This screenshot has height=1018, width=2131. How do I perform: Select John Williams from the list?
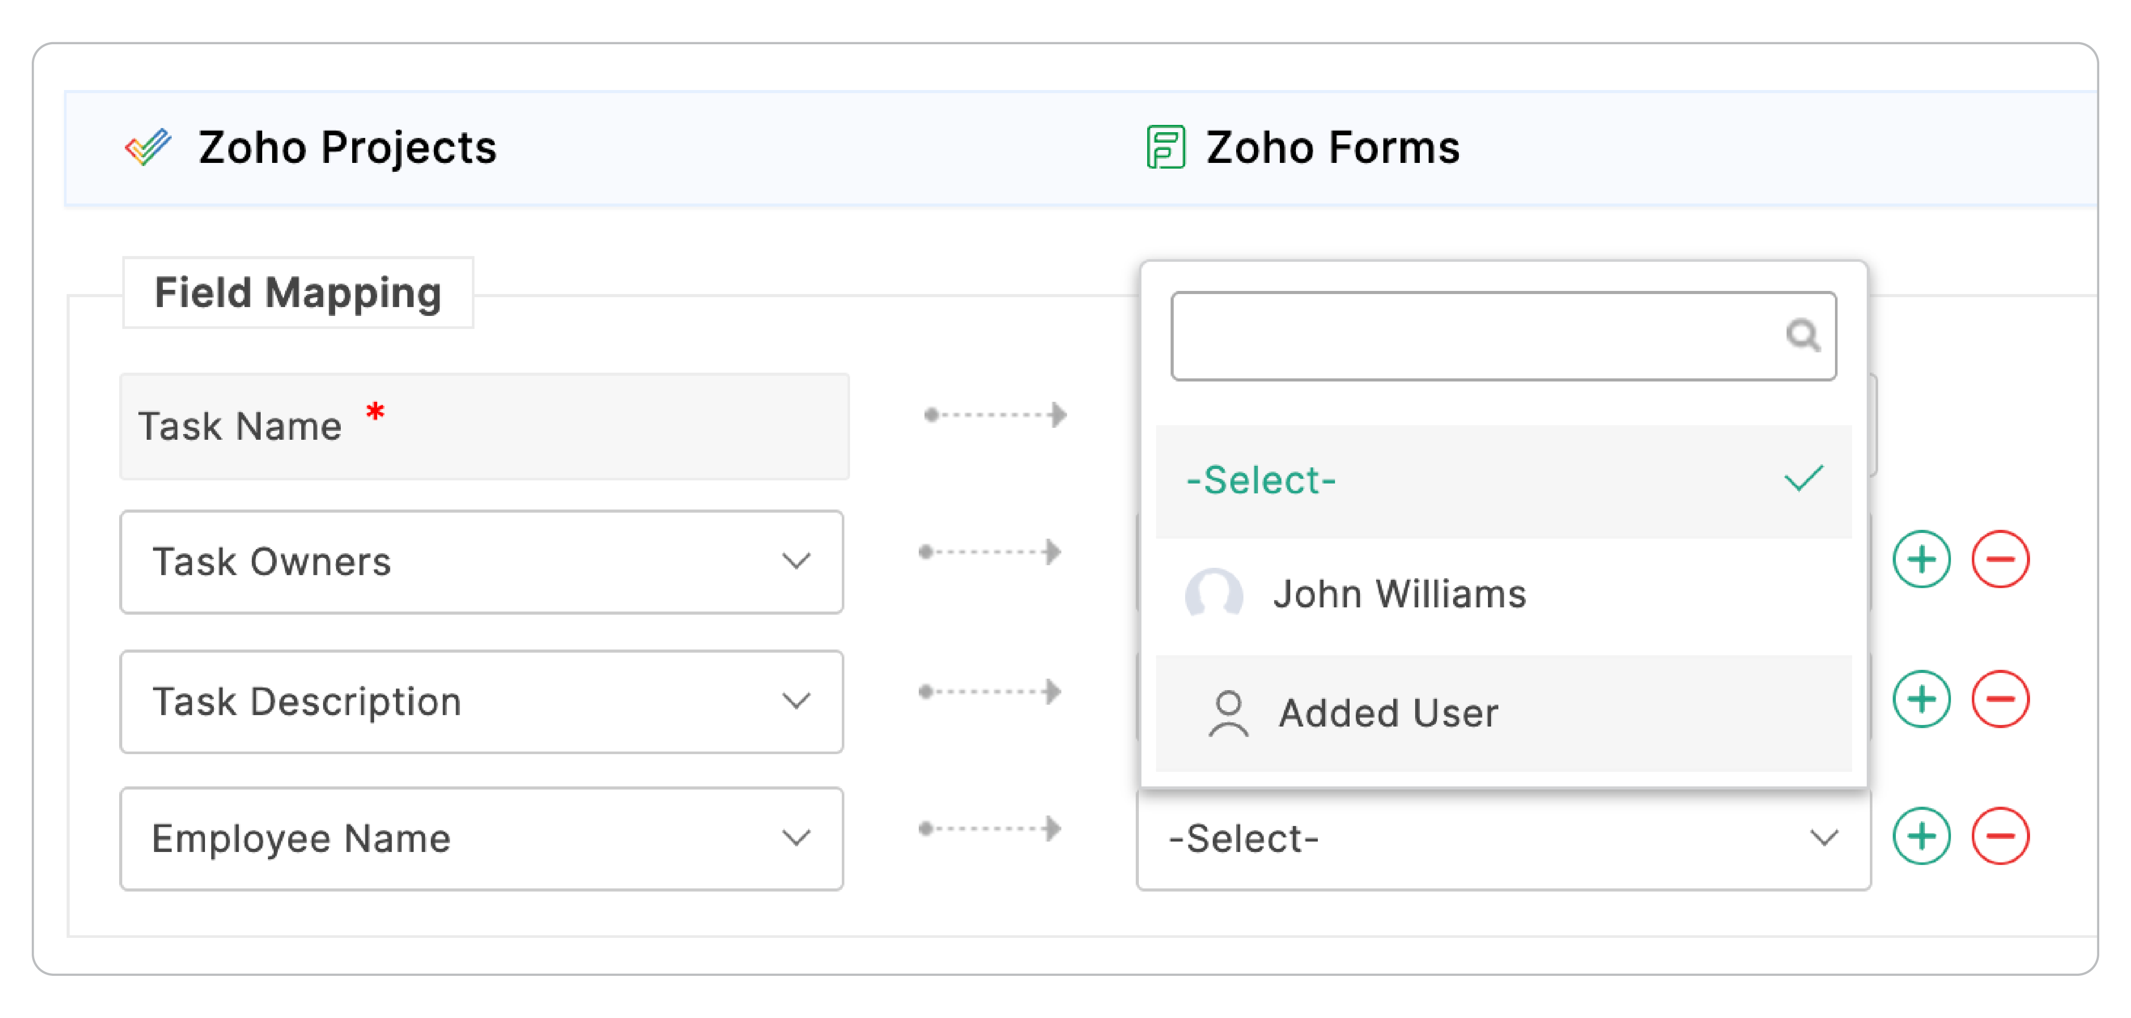click(1398, 593)
